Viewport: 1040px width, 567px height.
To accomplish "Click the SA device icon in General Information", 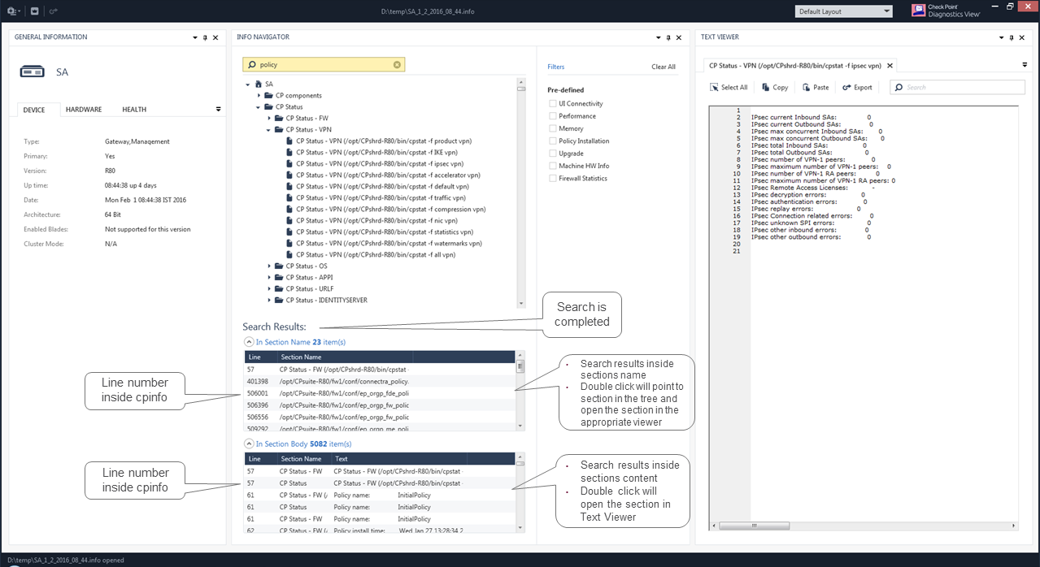I will (32, 71).
